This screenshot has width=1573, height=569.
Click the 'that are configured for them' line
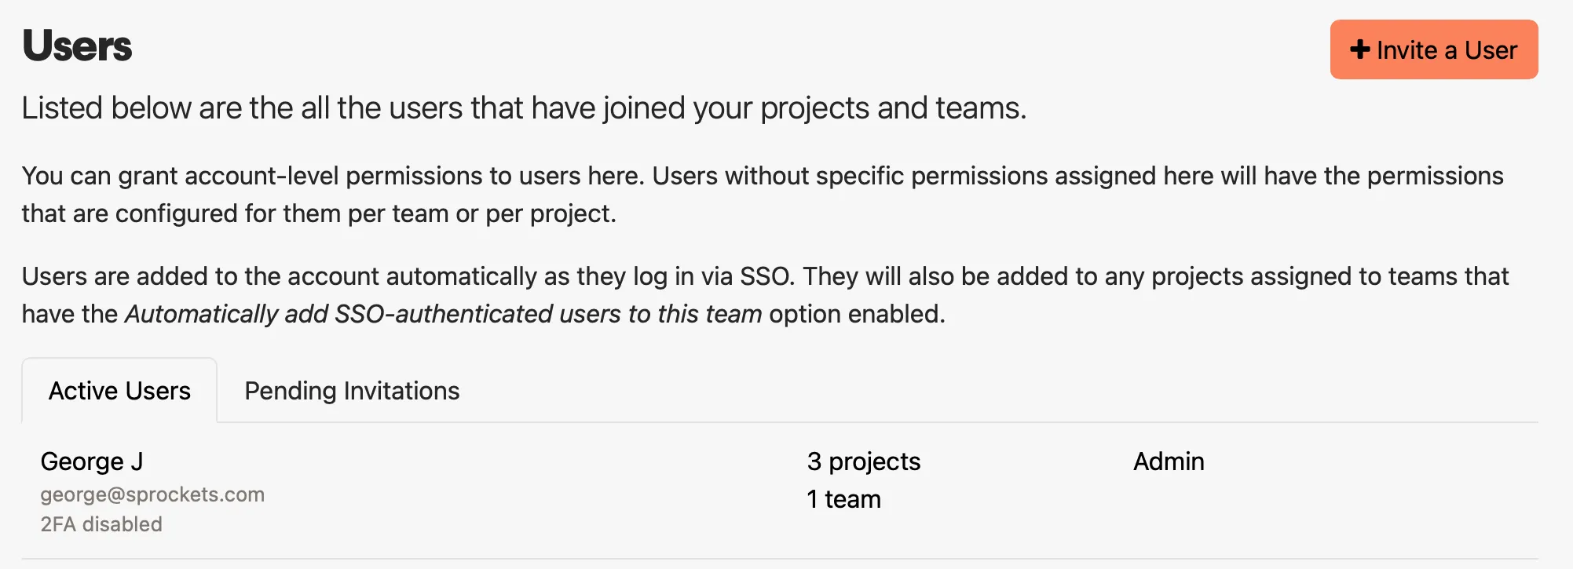(318, 213)
